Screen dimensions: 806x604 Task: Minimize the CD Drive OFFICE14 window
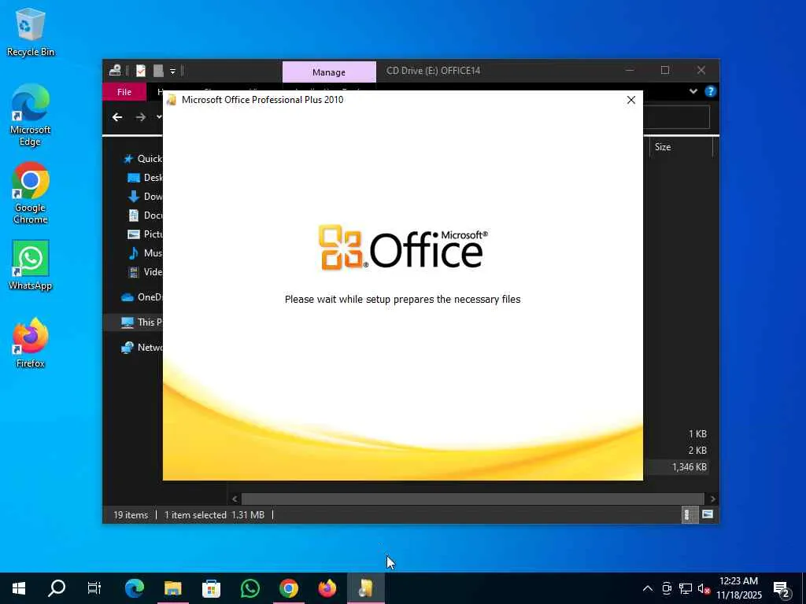click(x=630, y=70)
